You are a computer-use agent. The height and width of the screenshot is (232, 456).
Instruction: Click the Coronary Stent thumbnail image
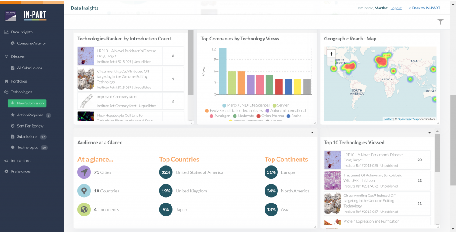86,101
